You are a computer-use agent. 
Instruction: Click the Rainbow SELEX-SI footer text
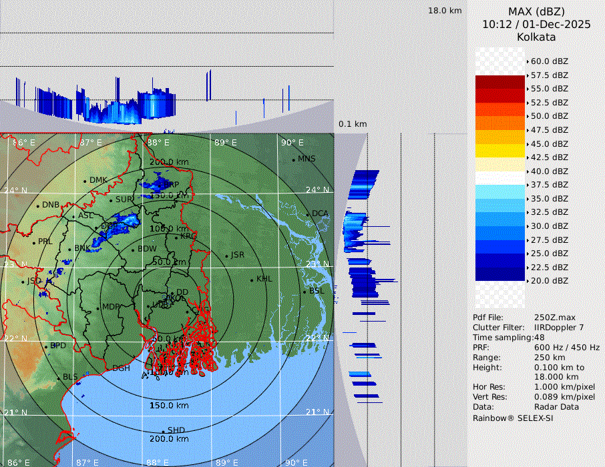[x=513, y=418]
